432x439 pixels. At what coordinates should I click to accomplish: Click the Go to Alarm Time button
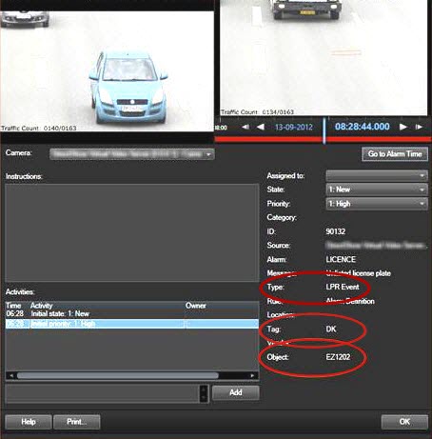click(x=395, y=154)
